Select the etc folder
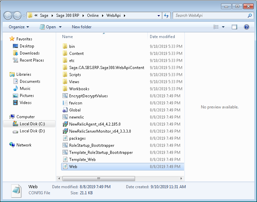This screenshot has height=202, width=257. tap(72, 61)
